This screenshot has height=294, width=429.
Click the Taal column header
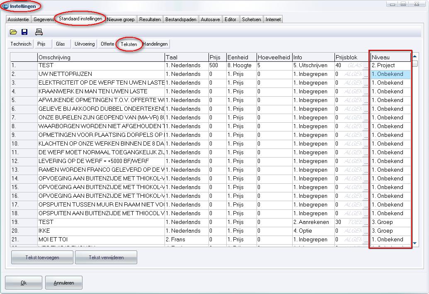(x=187, y=57)
